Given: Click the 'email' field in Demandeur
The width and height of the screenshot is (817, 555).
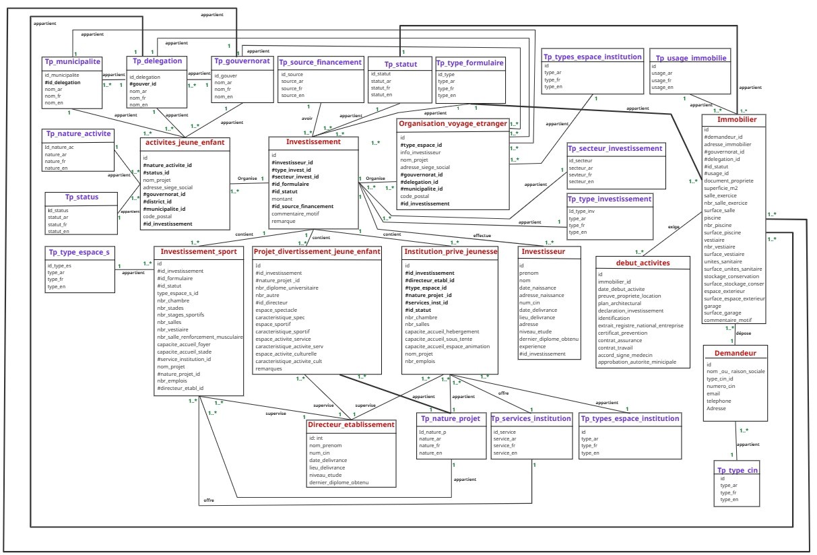Looking at the screenshot, I should click(713, 393).
